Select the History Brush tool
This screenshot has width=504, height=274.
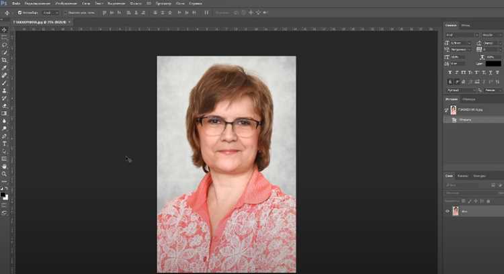click(4, 98)
